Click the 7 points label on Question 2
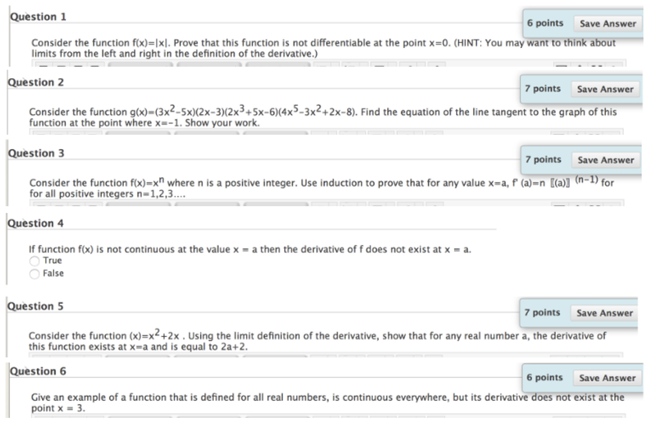663x422 pixels. [542, 89]
